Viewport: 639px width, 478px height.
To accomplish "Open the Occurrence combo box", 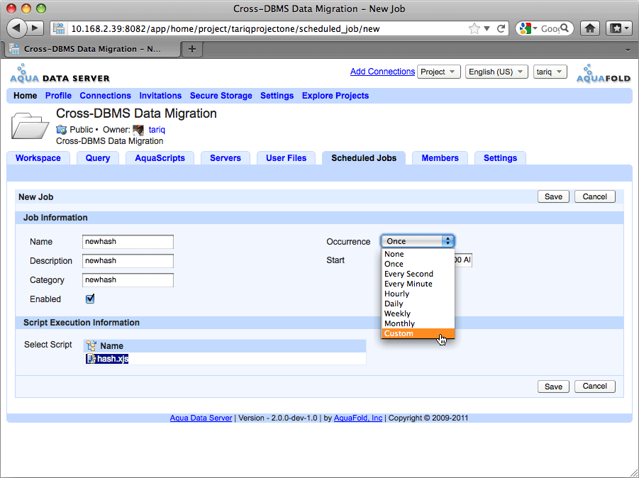I will point(418,241).
